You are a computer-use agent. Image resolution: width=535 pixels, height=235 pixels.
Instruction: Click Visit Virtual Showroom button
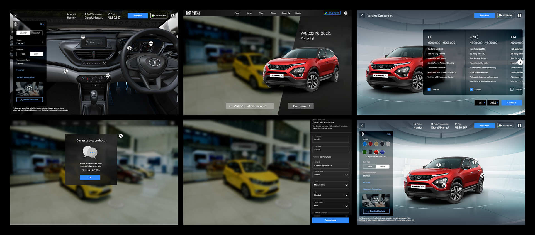250,106
